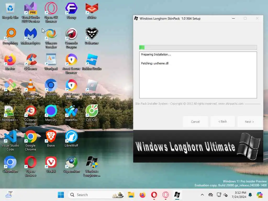The height and width of the screenshot is (201, 268).
Task: Click the AVG Secure Browser icon
Action: tap(71, 90)
